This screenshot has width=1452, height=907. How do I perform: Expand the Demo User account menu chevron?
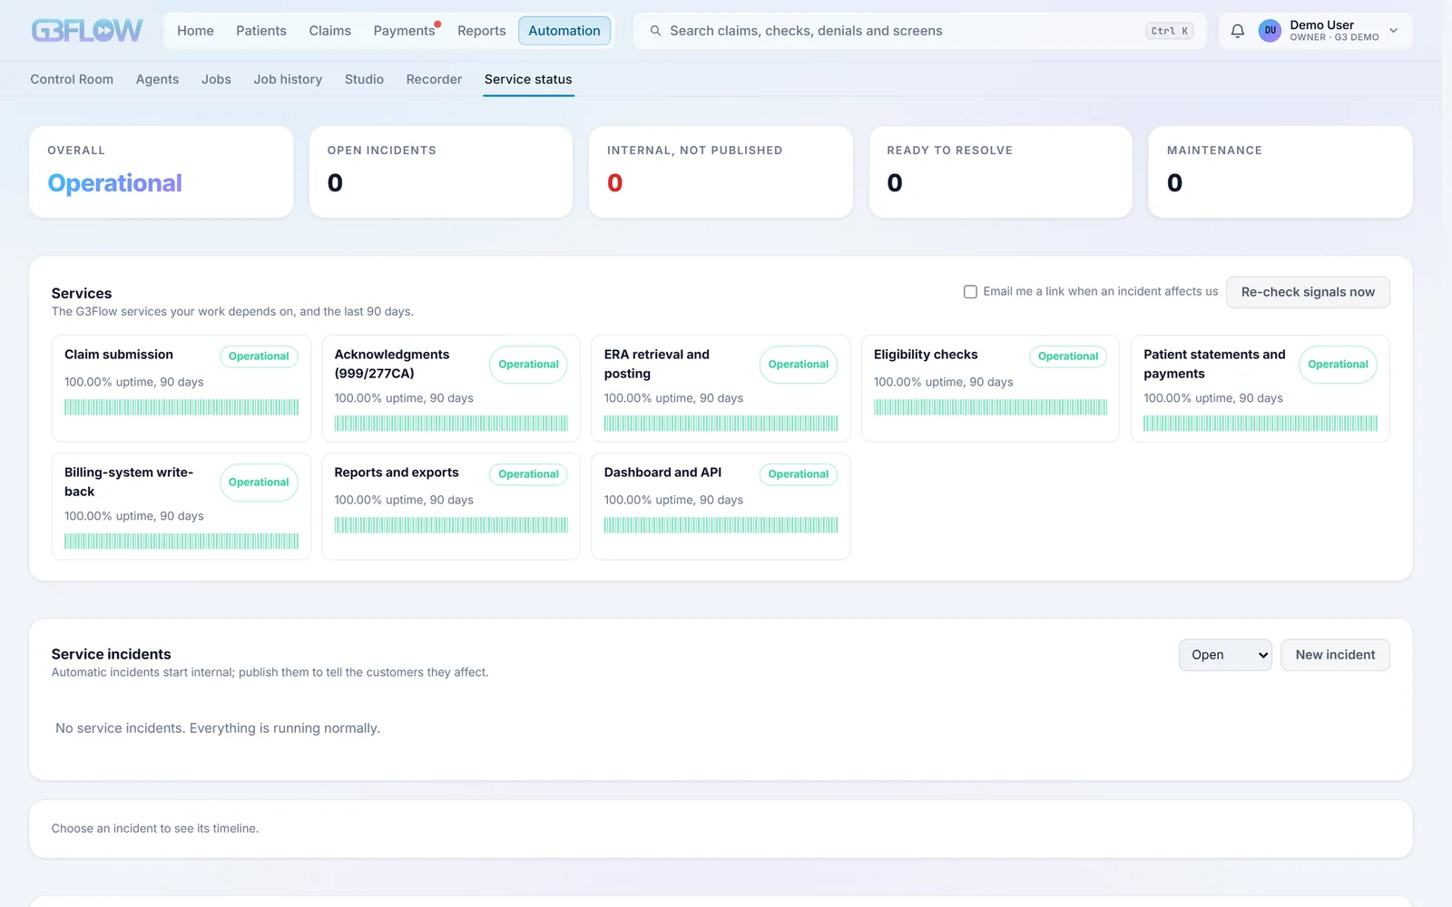(x=1393, y=31)
